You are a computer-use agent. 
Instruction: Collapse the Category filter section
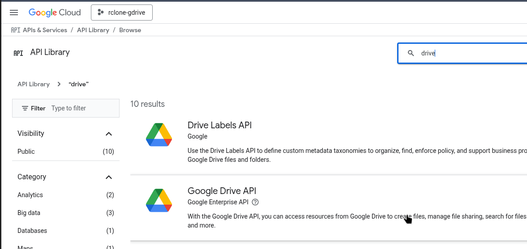point(108,177)
